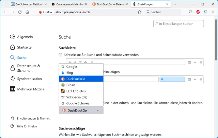218x138 pixels.
Task: Choose Google Schweiz search engine
Action: click(81, 103)
